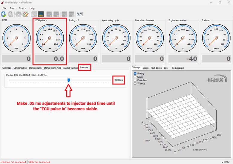Click 'OBD2 not connected' status text
Screen dimensions: 233x164
point(39,162)
